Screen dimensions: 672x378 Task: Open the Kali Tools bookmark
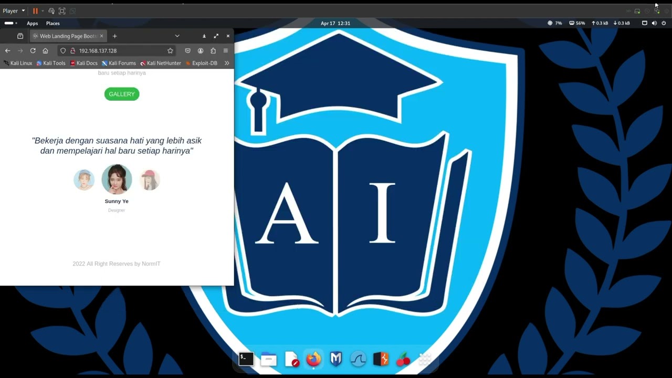(51, 63)
